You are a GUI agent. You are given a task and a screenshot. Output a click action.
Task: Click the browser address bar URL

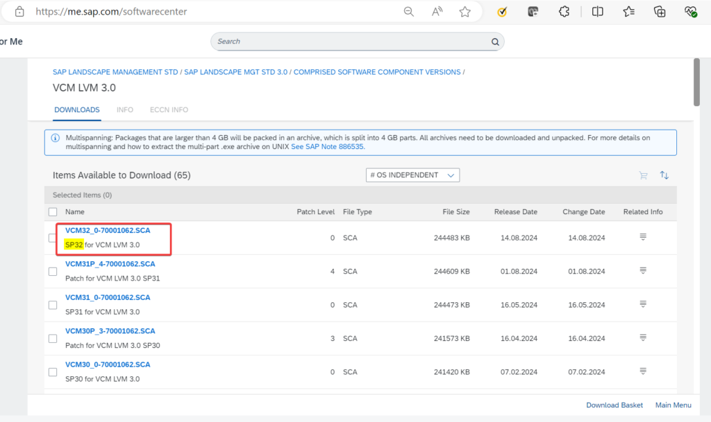coord(111,12)
